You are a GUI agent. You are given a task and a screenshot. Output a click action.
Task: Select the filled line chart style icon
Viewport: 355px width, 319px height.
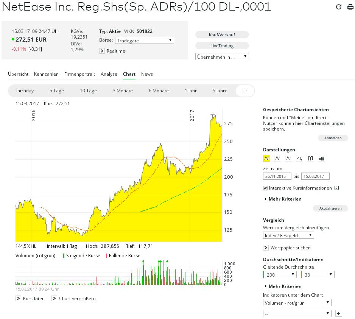tap(266, 158)
